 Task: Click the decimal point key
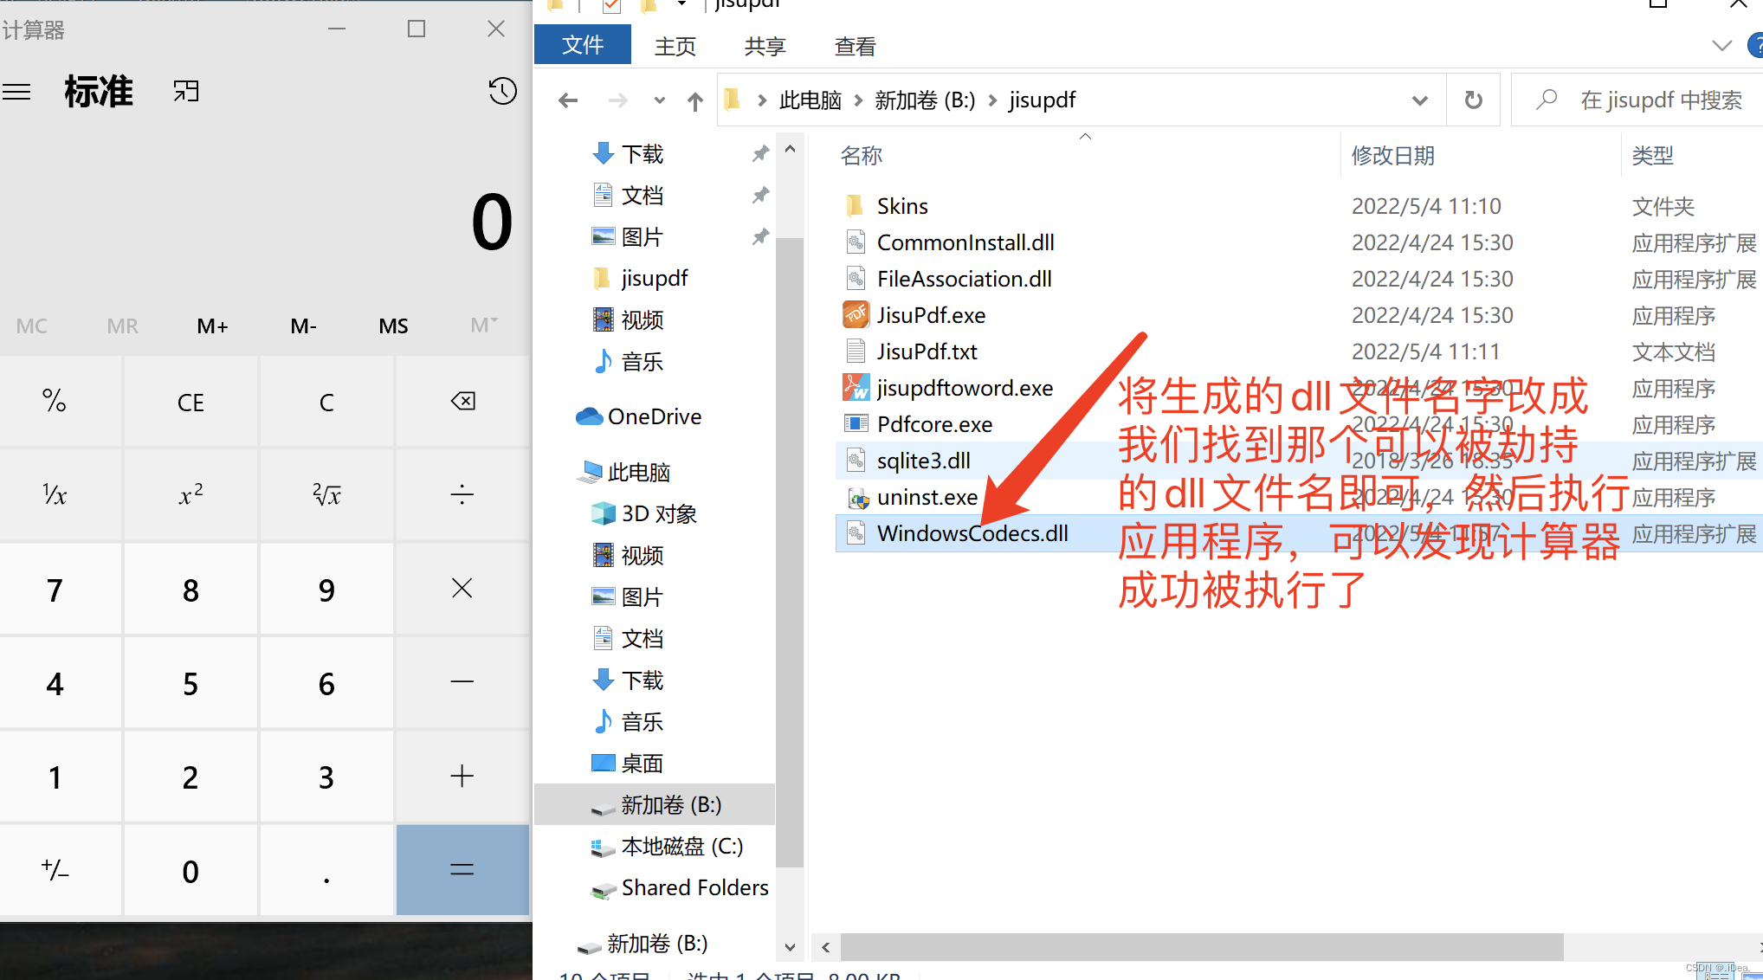pos(326,869)
